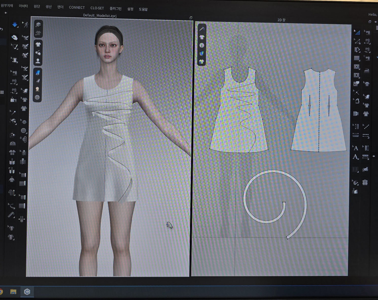Toggle Show Avatar display option
This screenshot has width=378, height=300.
tap(38, 61)
